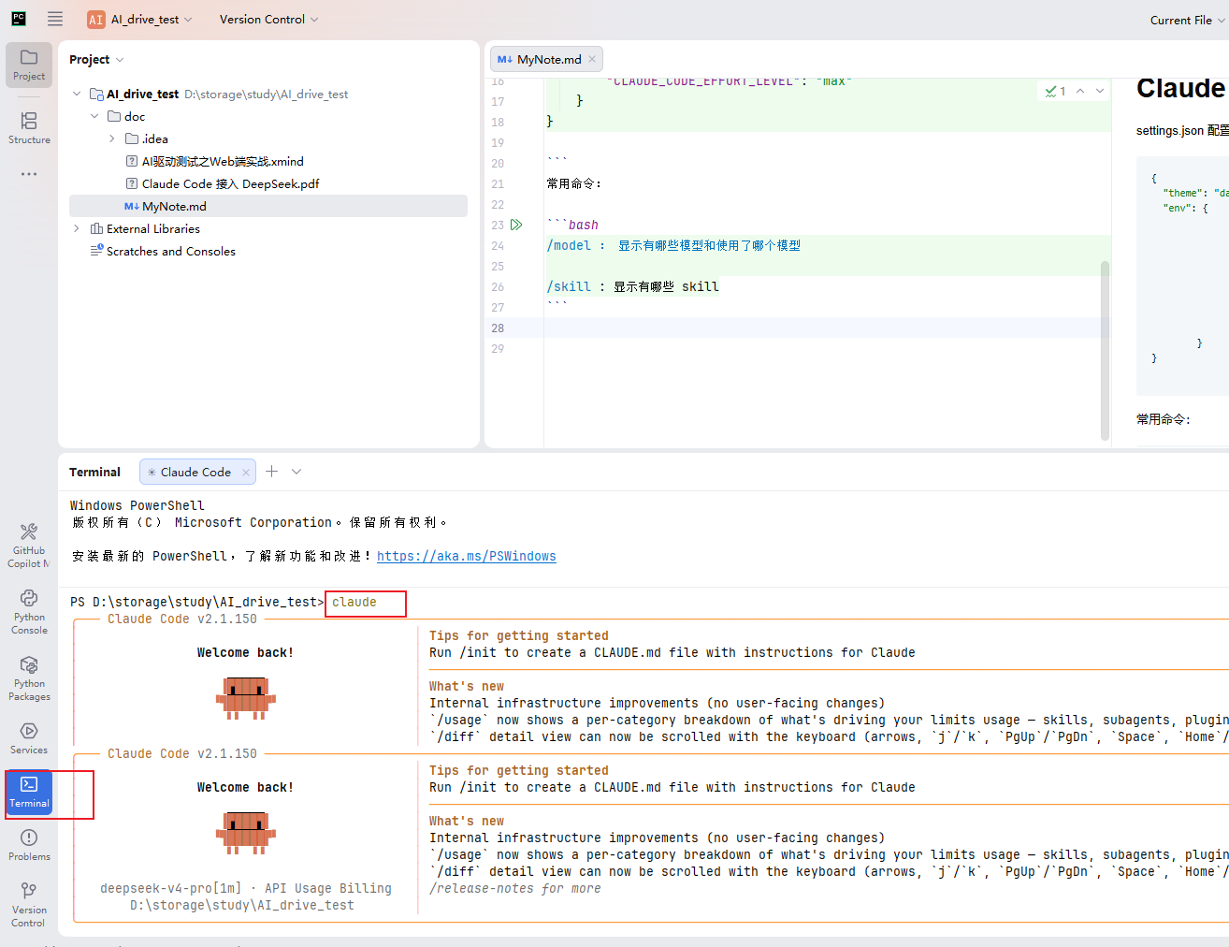Click 'Windows PowerShell' terminal header text
The image size is (1229, 947).
click(137, 505)
